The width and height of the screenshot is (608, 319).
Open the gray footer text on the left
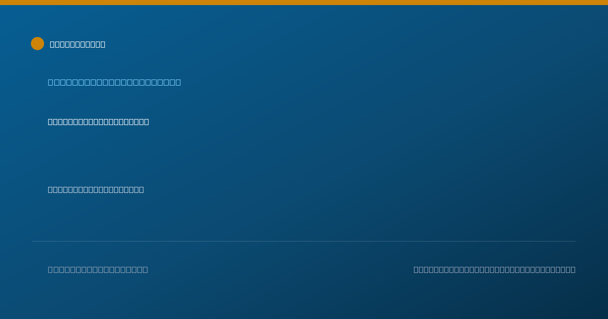98,269
